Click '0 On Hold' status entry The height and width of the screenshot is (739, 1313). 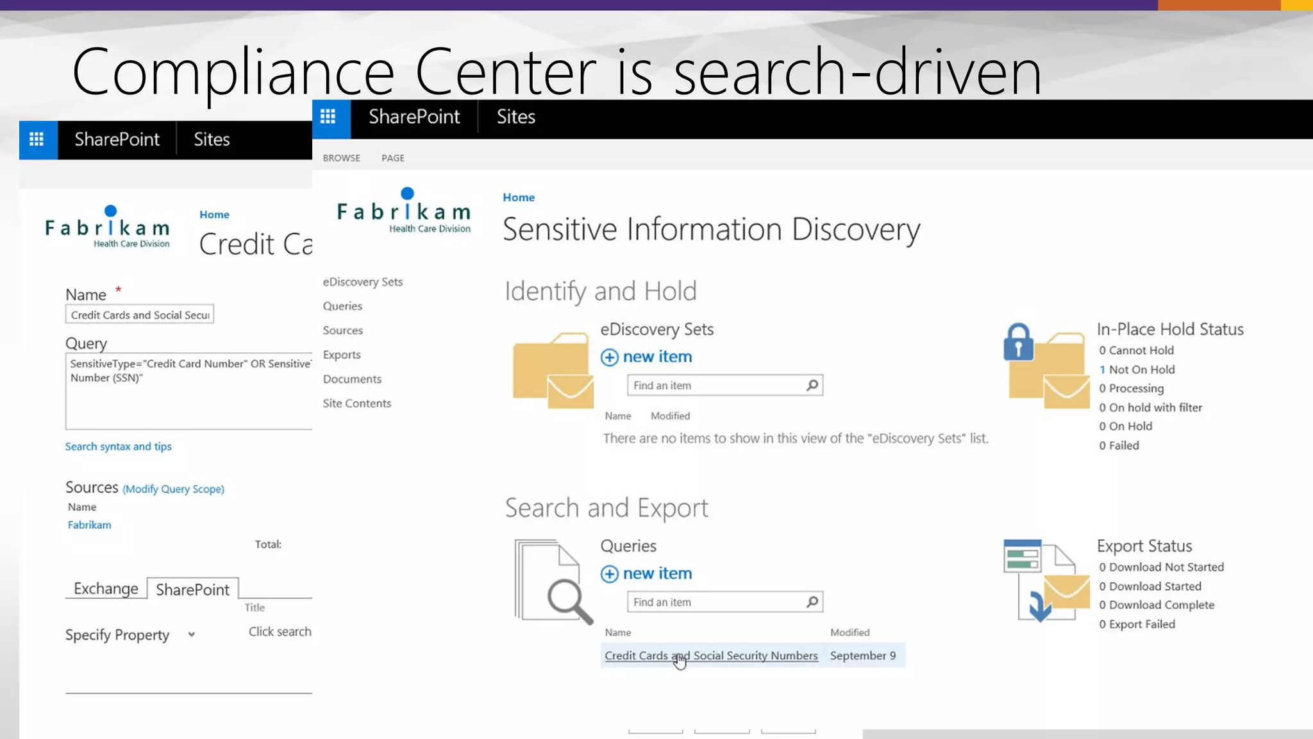point(1125,426)
